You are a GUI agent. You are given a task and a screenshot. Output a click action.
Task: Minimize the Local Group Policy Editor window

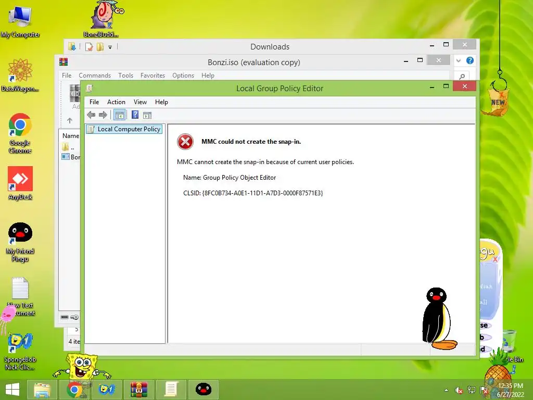point(432,87)
